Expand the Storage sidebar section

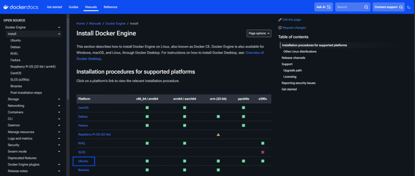60,99
